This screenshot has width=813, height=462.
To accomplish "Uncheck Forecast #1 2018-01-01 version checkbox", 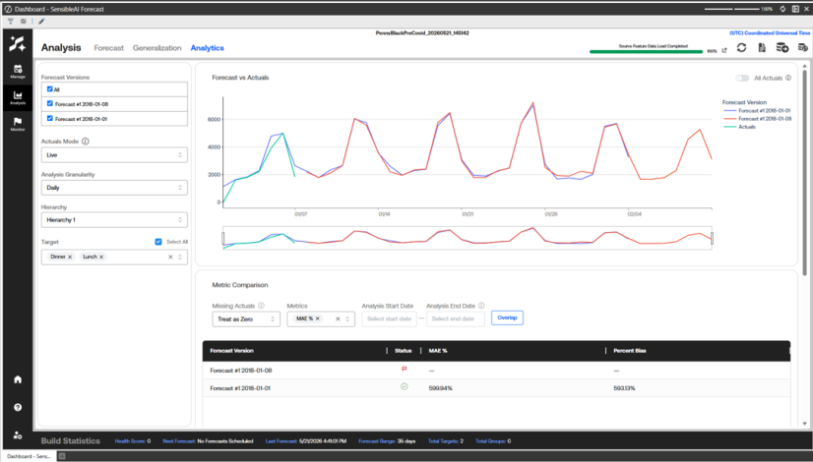I will coord(50,119).
